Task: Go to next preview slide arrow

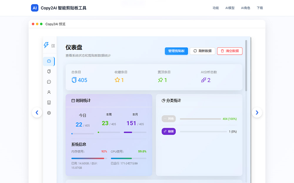Action: click(257, 113)
